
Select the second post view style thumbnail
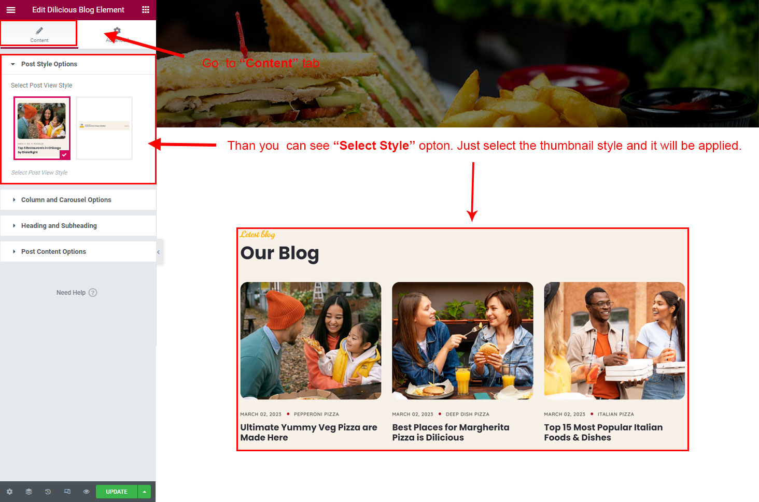click(x=104, y=128)
